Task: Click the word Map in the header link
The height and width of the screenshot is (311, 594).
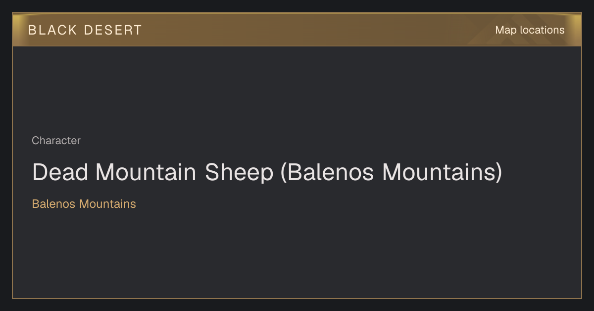Action: (x=505, y=30)
